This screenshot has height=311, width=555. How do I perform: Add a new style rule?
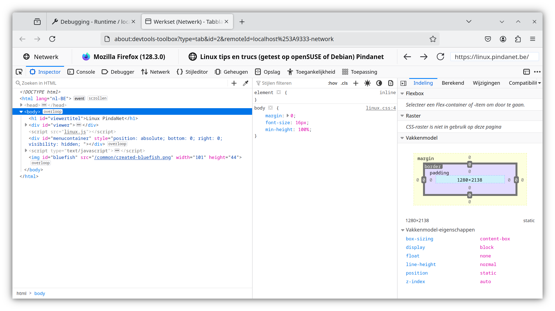coord(356,83)
